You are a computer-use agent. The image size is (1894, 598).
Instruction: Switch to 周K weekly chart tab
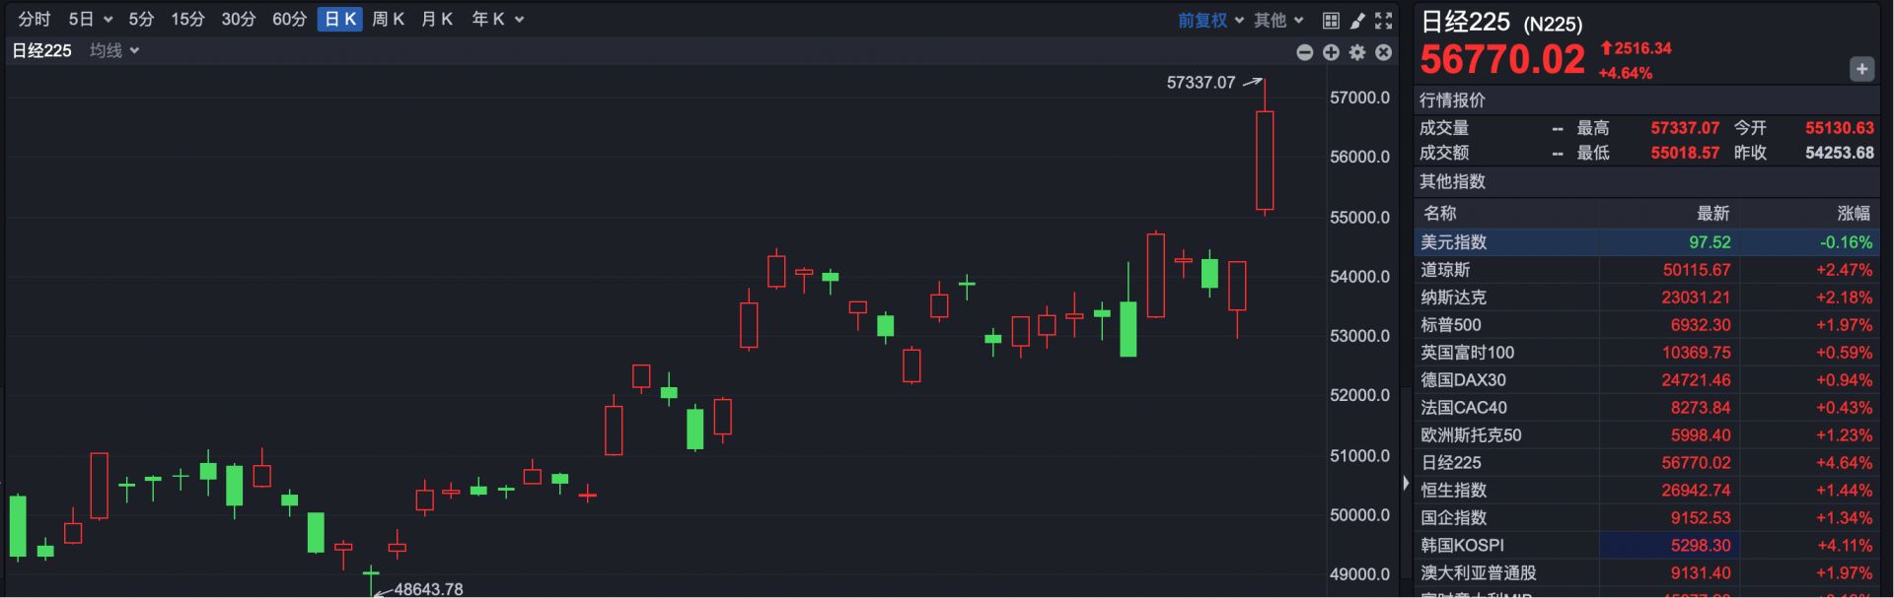[x=388, y=20]
